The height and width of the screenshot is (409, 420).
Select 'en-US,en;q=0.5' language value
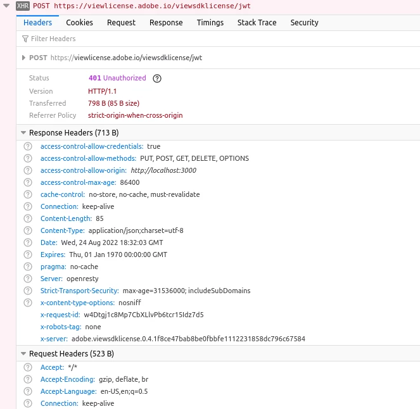click(x=124, y=391)
